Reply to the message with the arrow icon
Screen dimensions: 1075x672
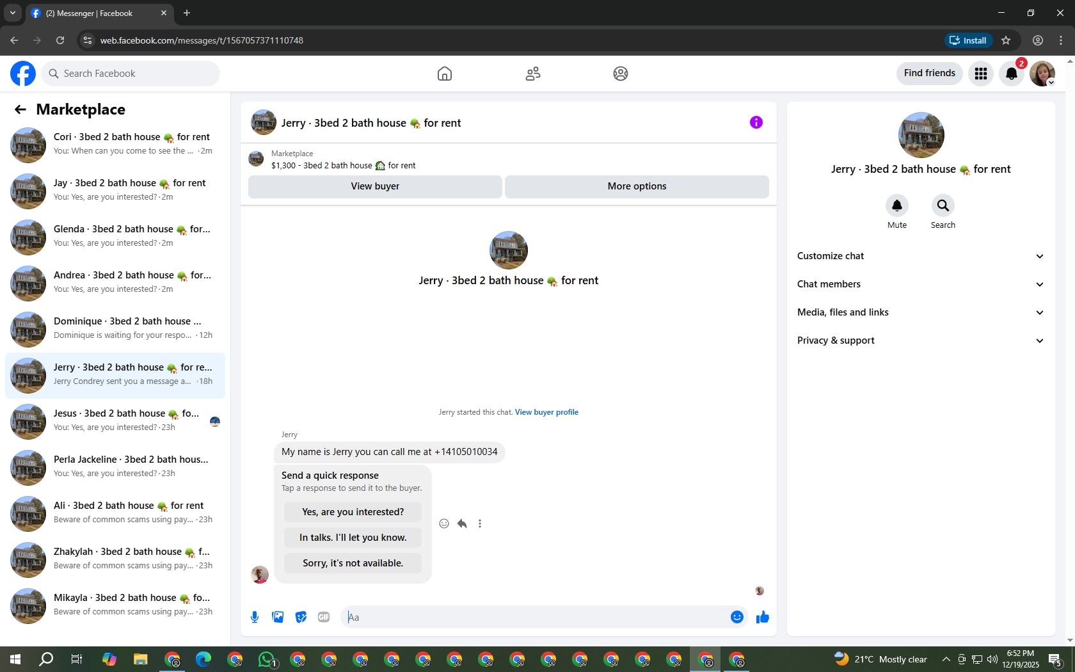pos(462,524)
